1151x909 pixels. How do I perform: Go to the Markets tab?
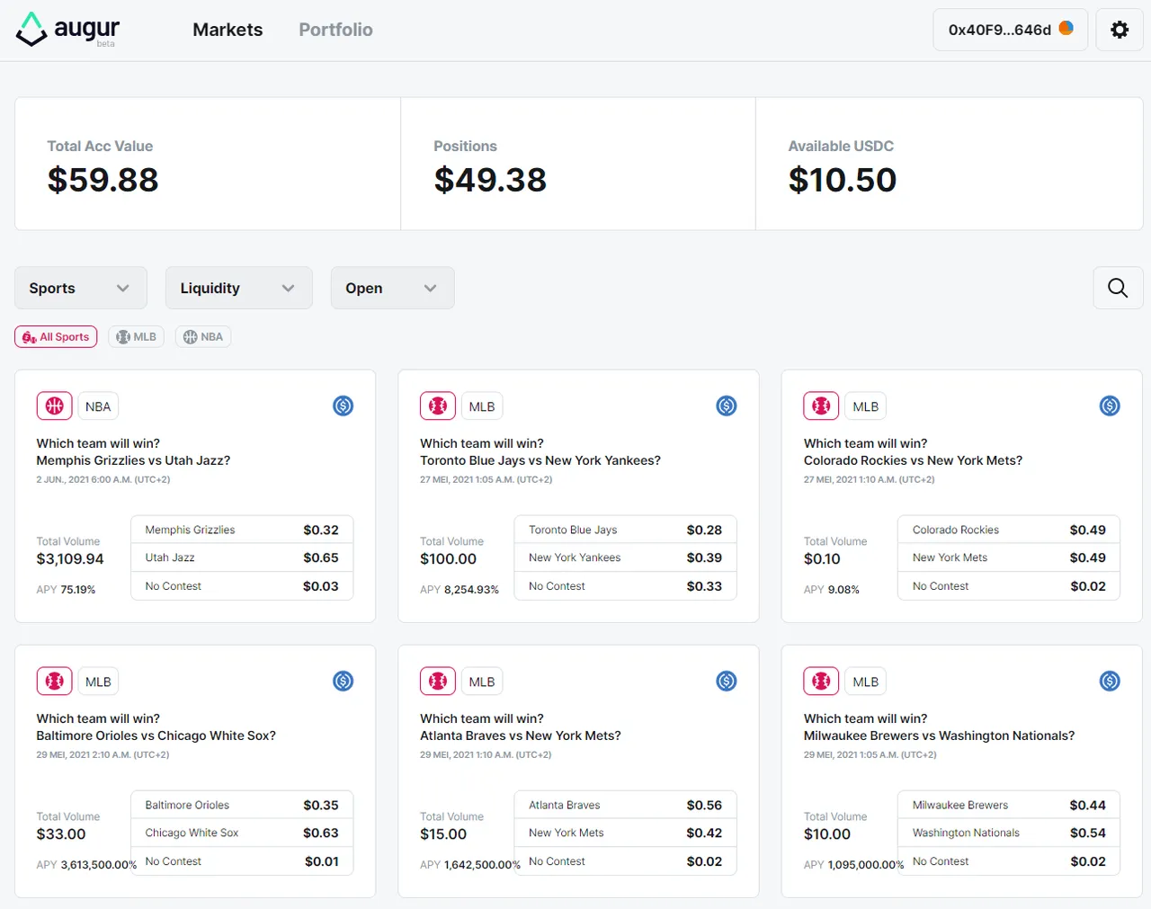pos(228,30)
